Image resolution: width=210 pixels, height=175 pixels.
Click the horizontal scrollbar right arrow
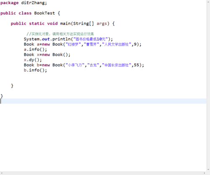click(205, 173)
